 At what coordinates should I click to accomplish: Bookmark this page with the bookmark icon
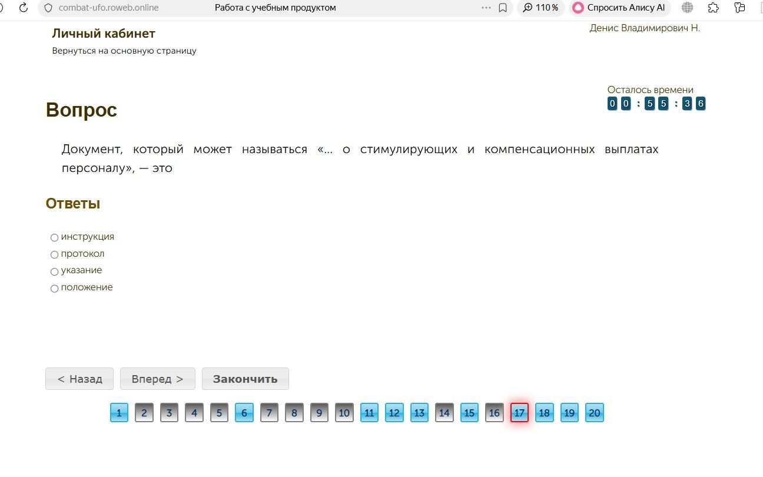coord(503,8)
